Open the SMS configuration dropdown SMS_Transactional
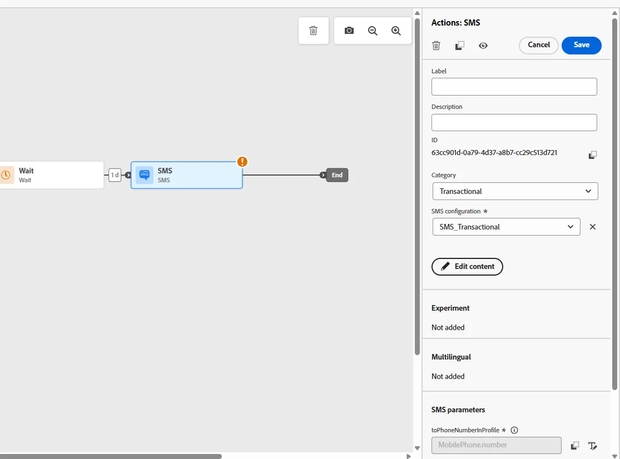 (x=506, y=227)
